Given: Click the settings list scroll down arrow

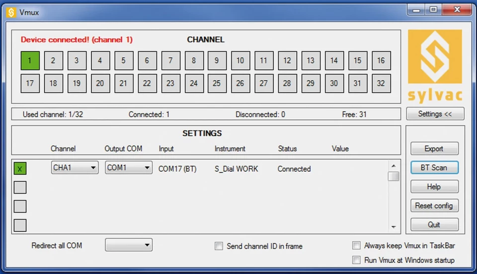Looking at the screenshot, I should point(394,227).
